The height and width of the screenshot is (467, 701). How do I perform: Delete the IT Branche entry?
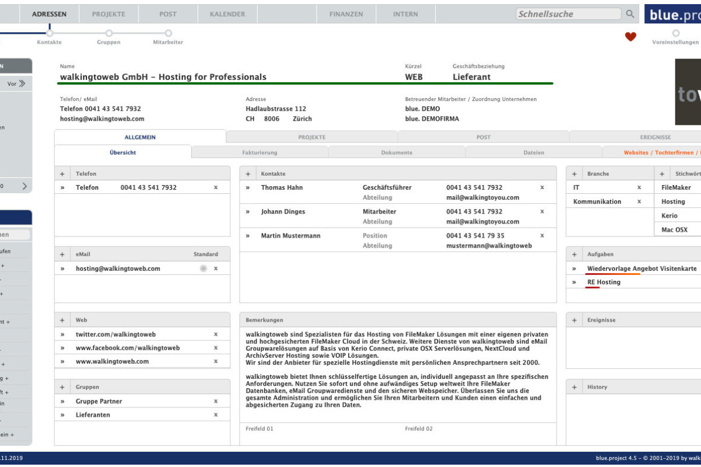(x=639, y=187)
